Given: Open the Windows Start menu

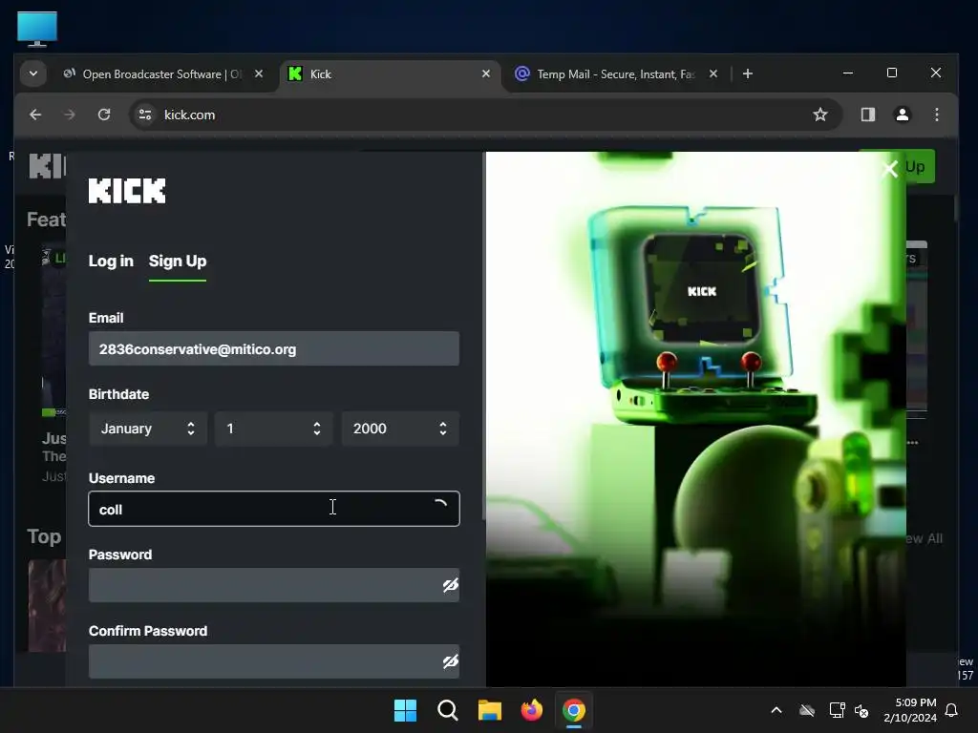Looking at the screenshot, I should click(405, 710).
